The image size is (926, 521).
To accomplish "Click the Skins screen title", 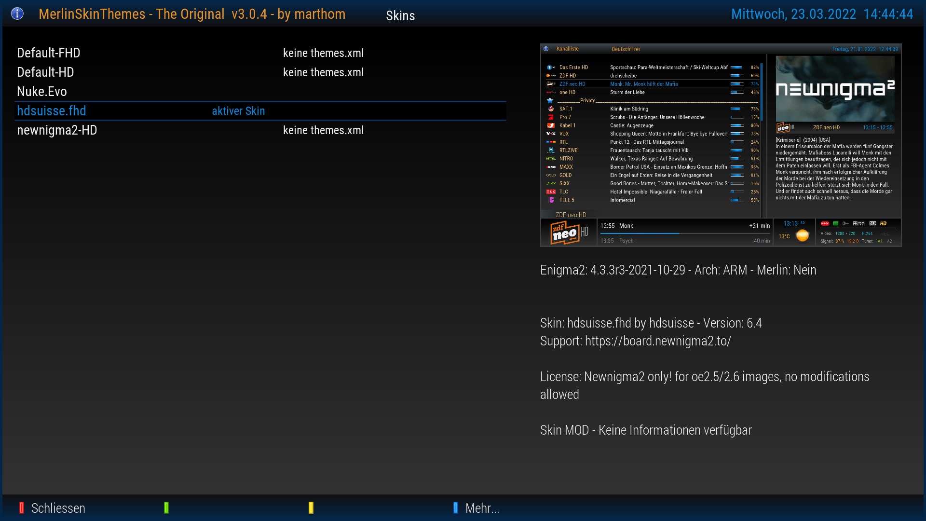I will click(400, 15).
